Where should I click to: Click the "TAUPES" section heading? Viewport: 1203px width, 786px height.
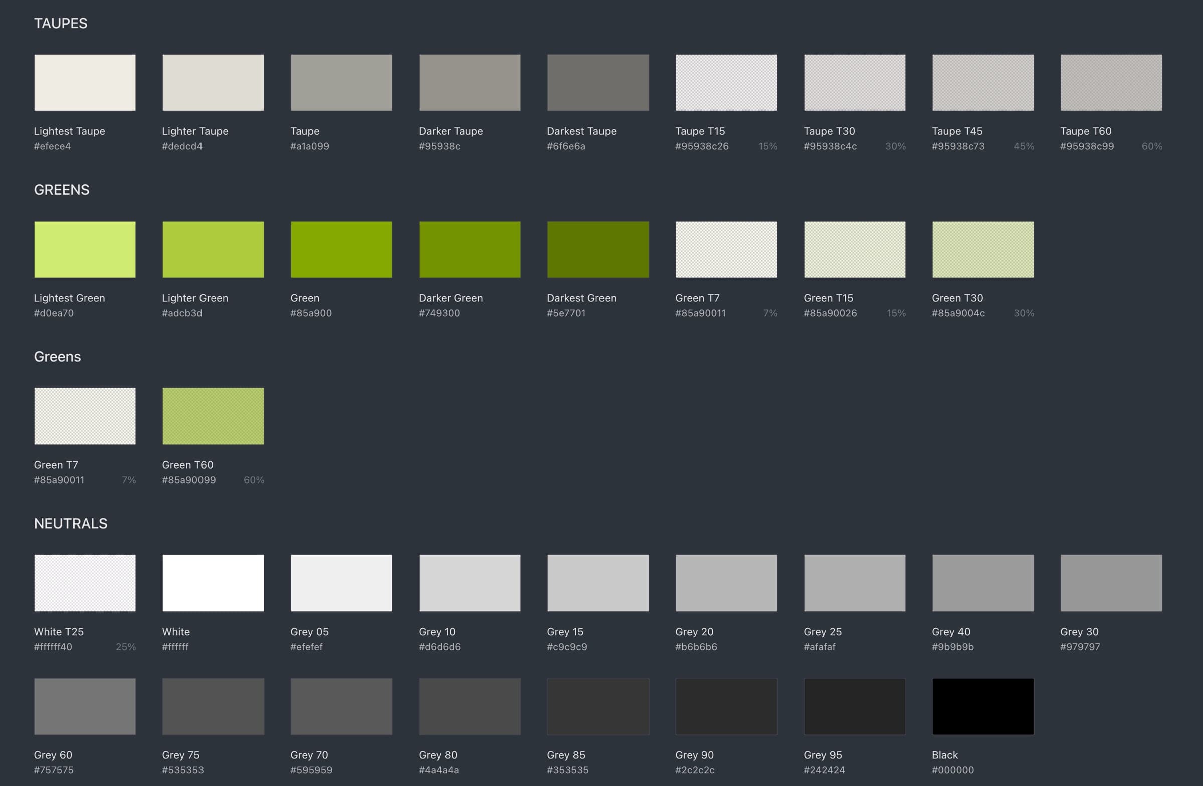[61, 23]
